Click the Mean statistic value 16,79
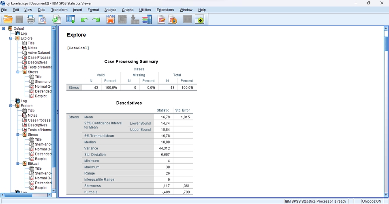The width and height of the screenshot is (389, 204). coord(165,117)
